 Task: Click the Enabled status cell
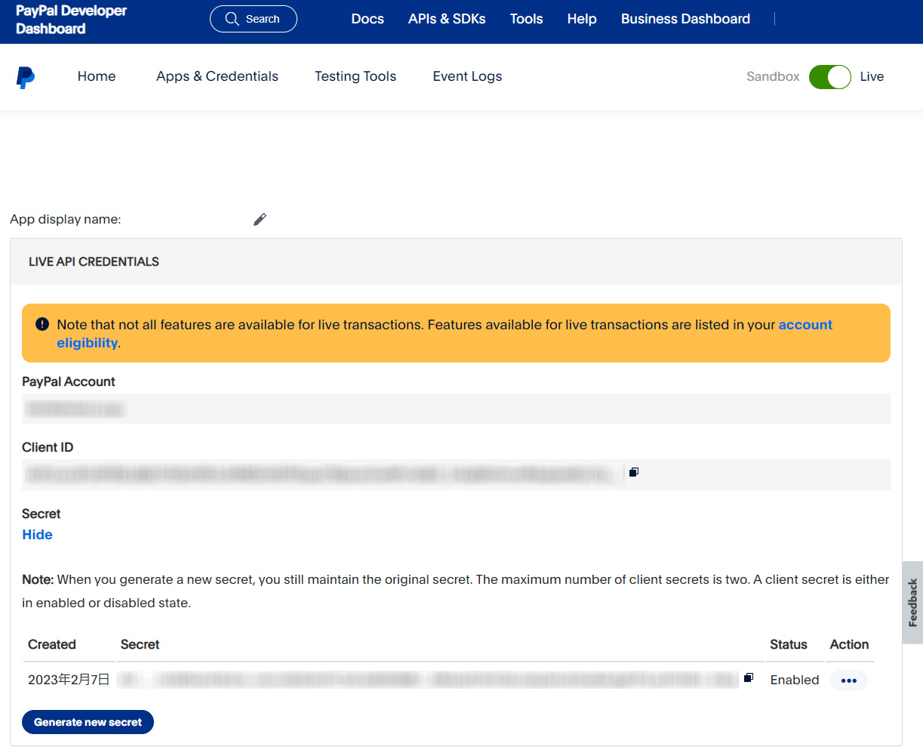pyautogui.click(x=795, y=680)
